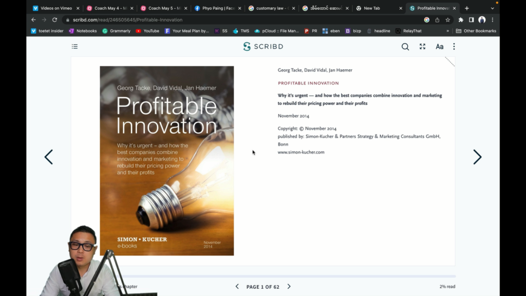Click the November 2014 date text
The height and width of the screenshot is (296, 526).
click(293, 116)
